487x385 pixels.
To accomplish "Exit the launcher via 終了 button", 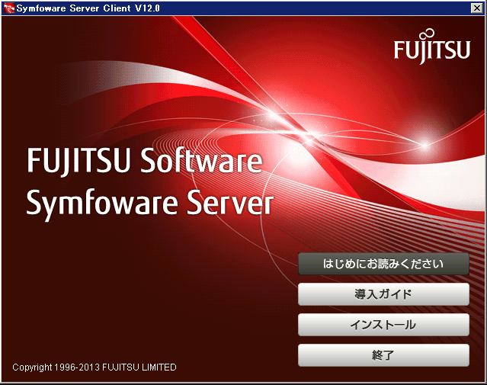I will (383, 355).
